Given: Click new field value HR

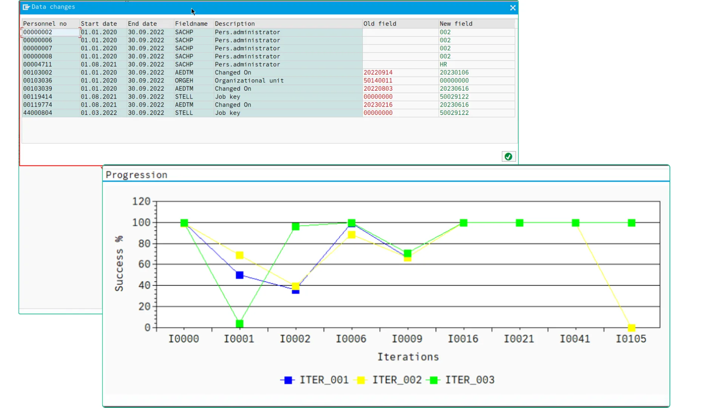Looking at the screenshot, I should (443, 64).
